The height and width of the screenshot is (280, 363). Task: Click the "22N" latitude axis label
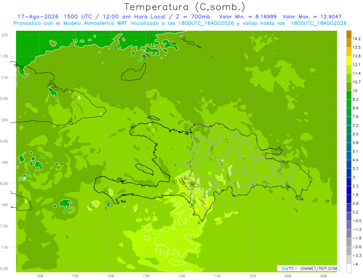[x=5, y=35]
